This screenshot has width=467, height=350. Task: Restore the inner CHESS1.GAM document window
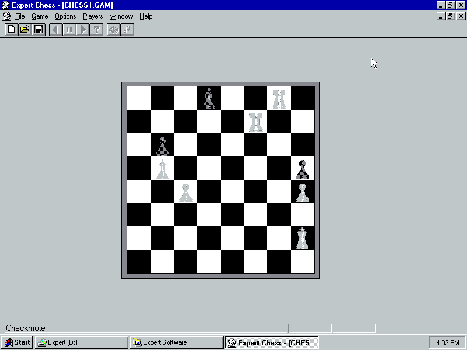tap(450, 16)
